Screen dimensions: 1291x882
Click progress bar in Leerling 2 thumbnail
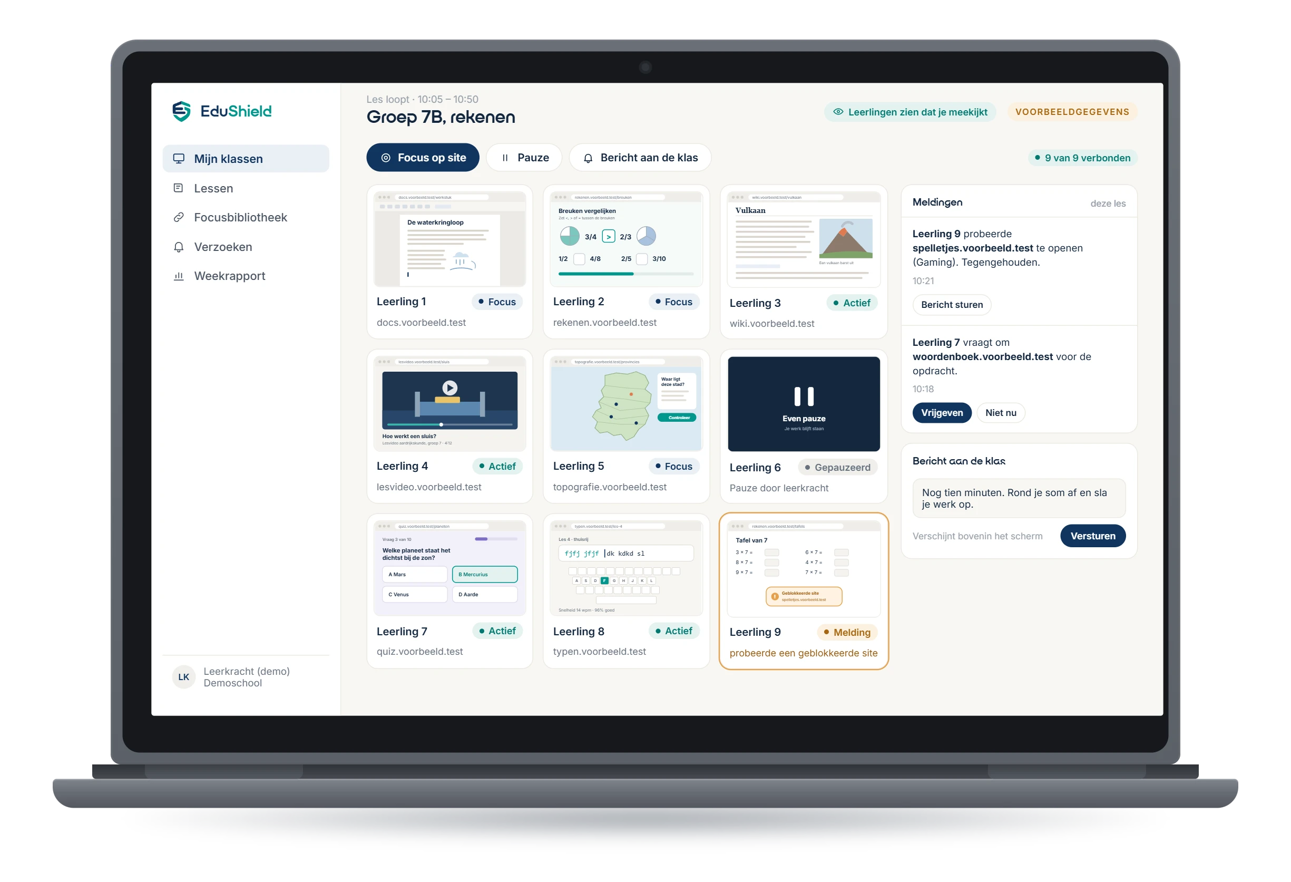pyautogui.click(x=625, y=274)
